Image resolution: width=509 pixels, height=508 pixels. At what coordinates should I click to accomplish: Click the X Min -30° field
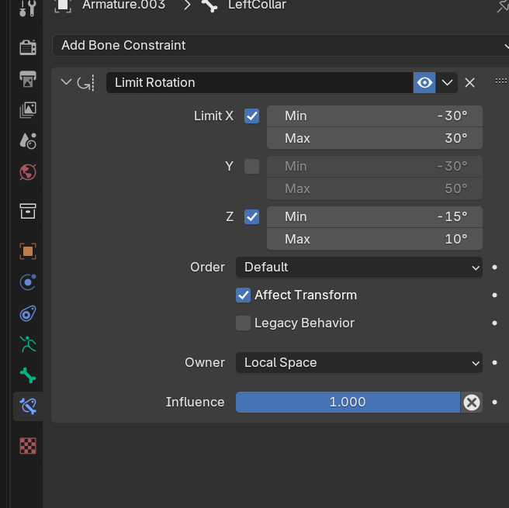coord(375,116)
